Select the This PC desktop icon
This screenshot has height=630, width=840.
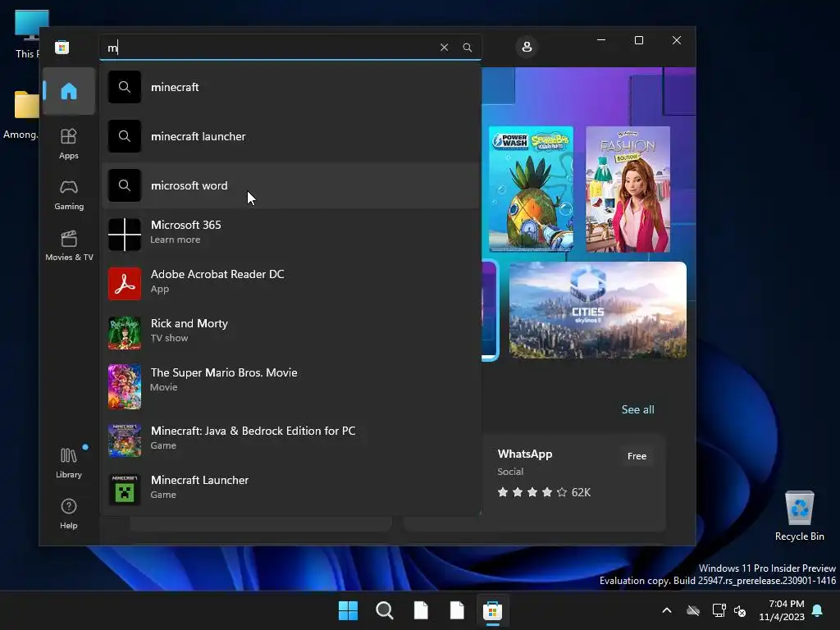tap(28, 34)
